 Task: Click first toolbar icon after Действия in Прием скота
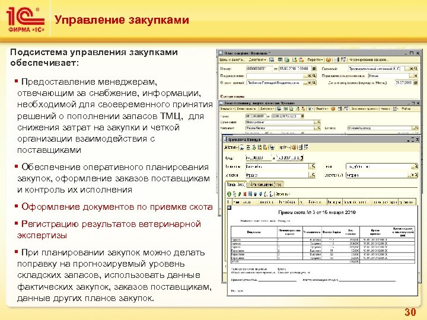pyautogui.click(x=242, y=147)
